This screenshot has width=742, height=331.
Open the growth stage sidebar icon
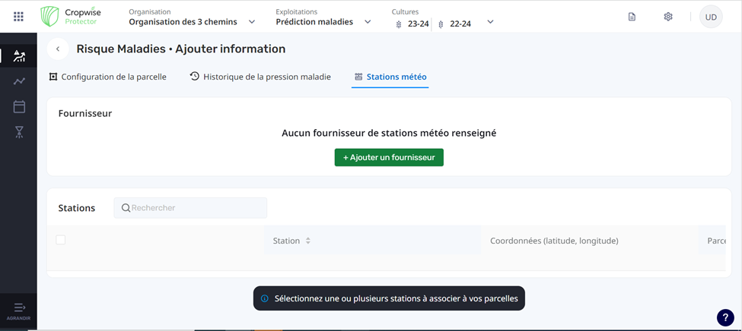pos(19,132)
